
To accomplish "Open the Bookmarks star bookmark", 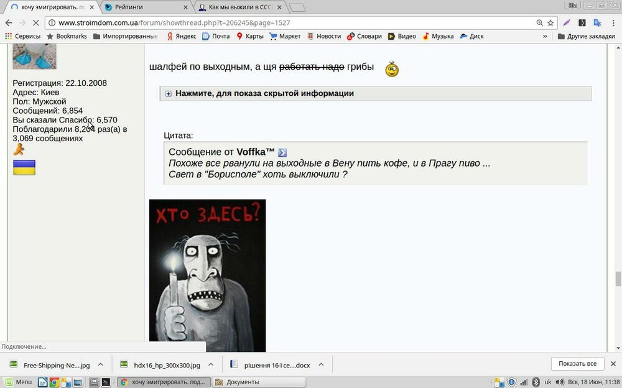I will [67, 36].
